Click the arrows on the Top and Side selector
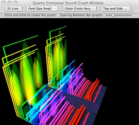 (x=131, y=9)
